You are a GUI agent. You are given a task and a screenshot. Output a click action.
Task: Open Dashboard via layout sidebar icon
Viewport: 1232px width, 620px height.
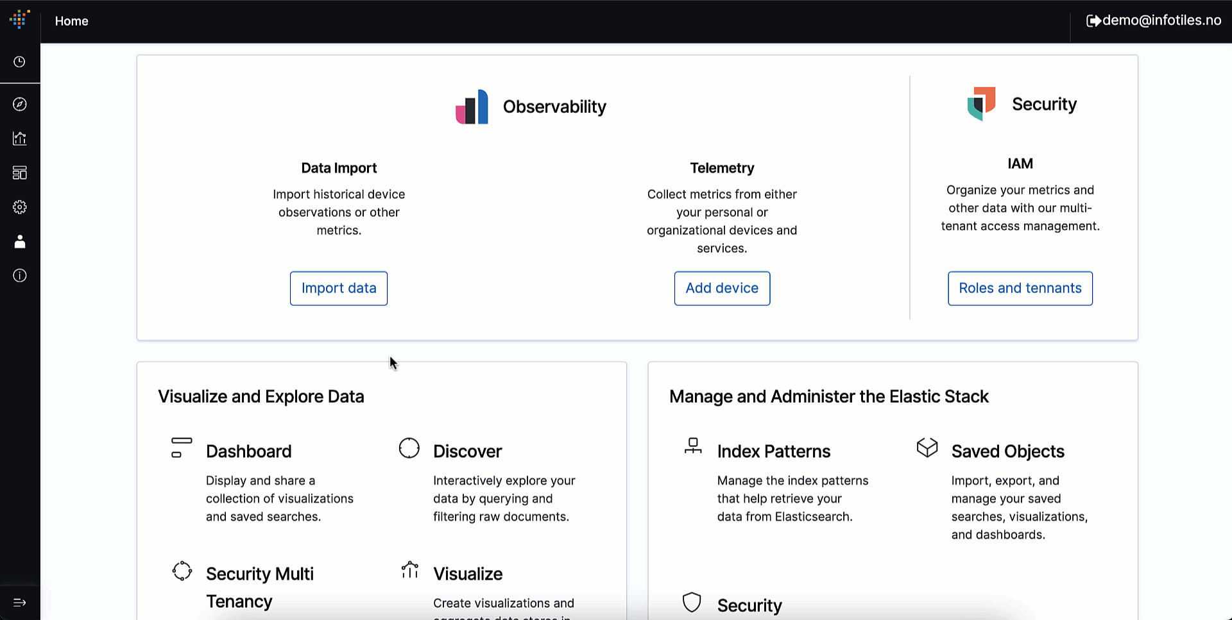20,172
